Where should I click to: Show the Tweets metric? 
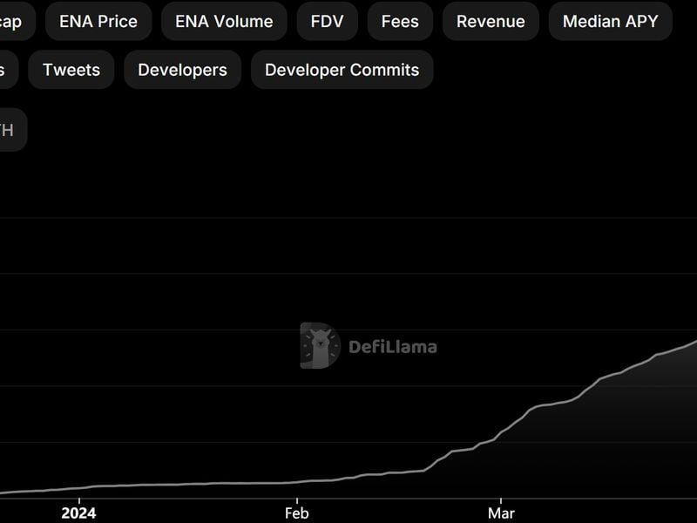(71, 69)
